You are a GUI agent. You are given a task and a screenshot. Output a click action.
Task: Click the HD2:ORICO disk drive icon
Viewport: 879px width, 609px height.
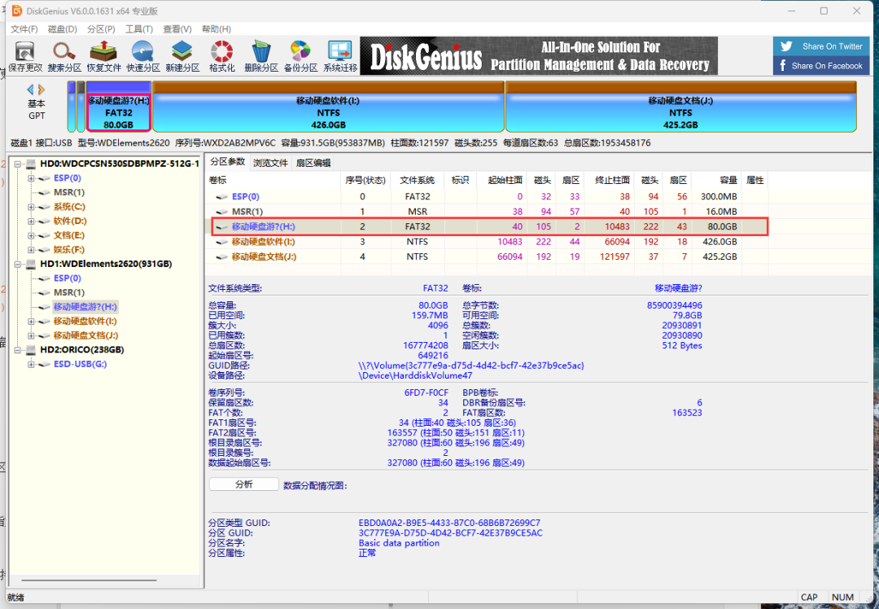click(x=32, y=350)
